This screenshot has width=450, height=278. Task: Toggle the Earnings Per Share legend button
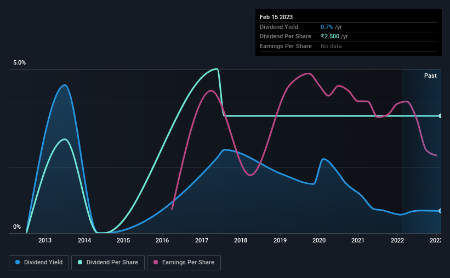tap(184, 263)
